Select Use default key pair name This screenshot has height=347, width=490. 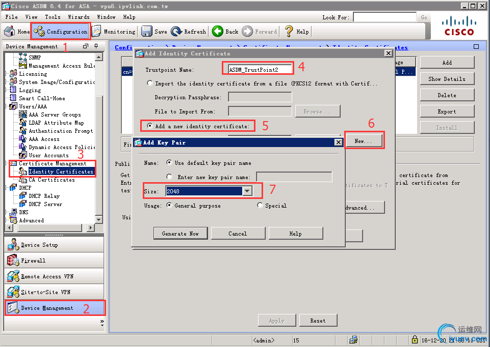pyautogui.click(x=169, y=162)
